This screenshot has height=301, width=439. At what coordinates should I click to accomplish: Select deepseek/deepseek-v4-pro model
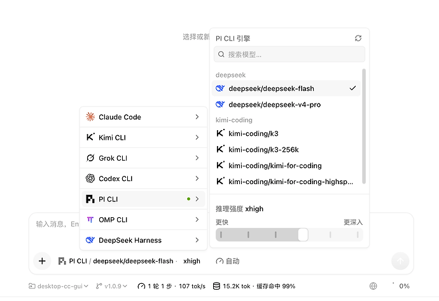pos(286,105)
